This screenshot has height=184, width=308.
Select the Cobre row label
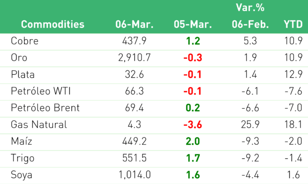tap(25, 41)
